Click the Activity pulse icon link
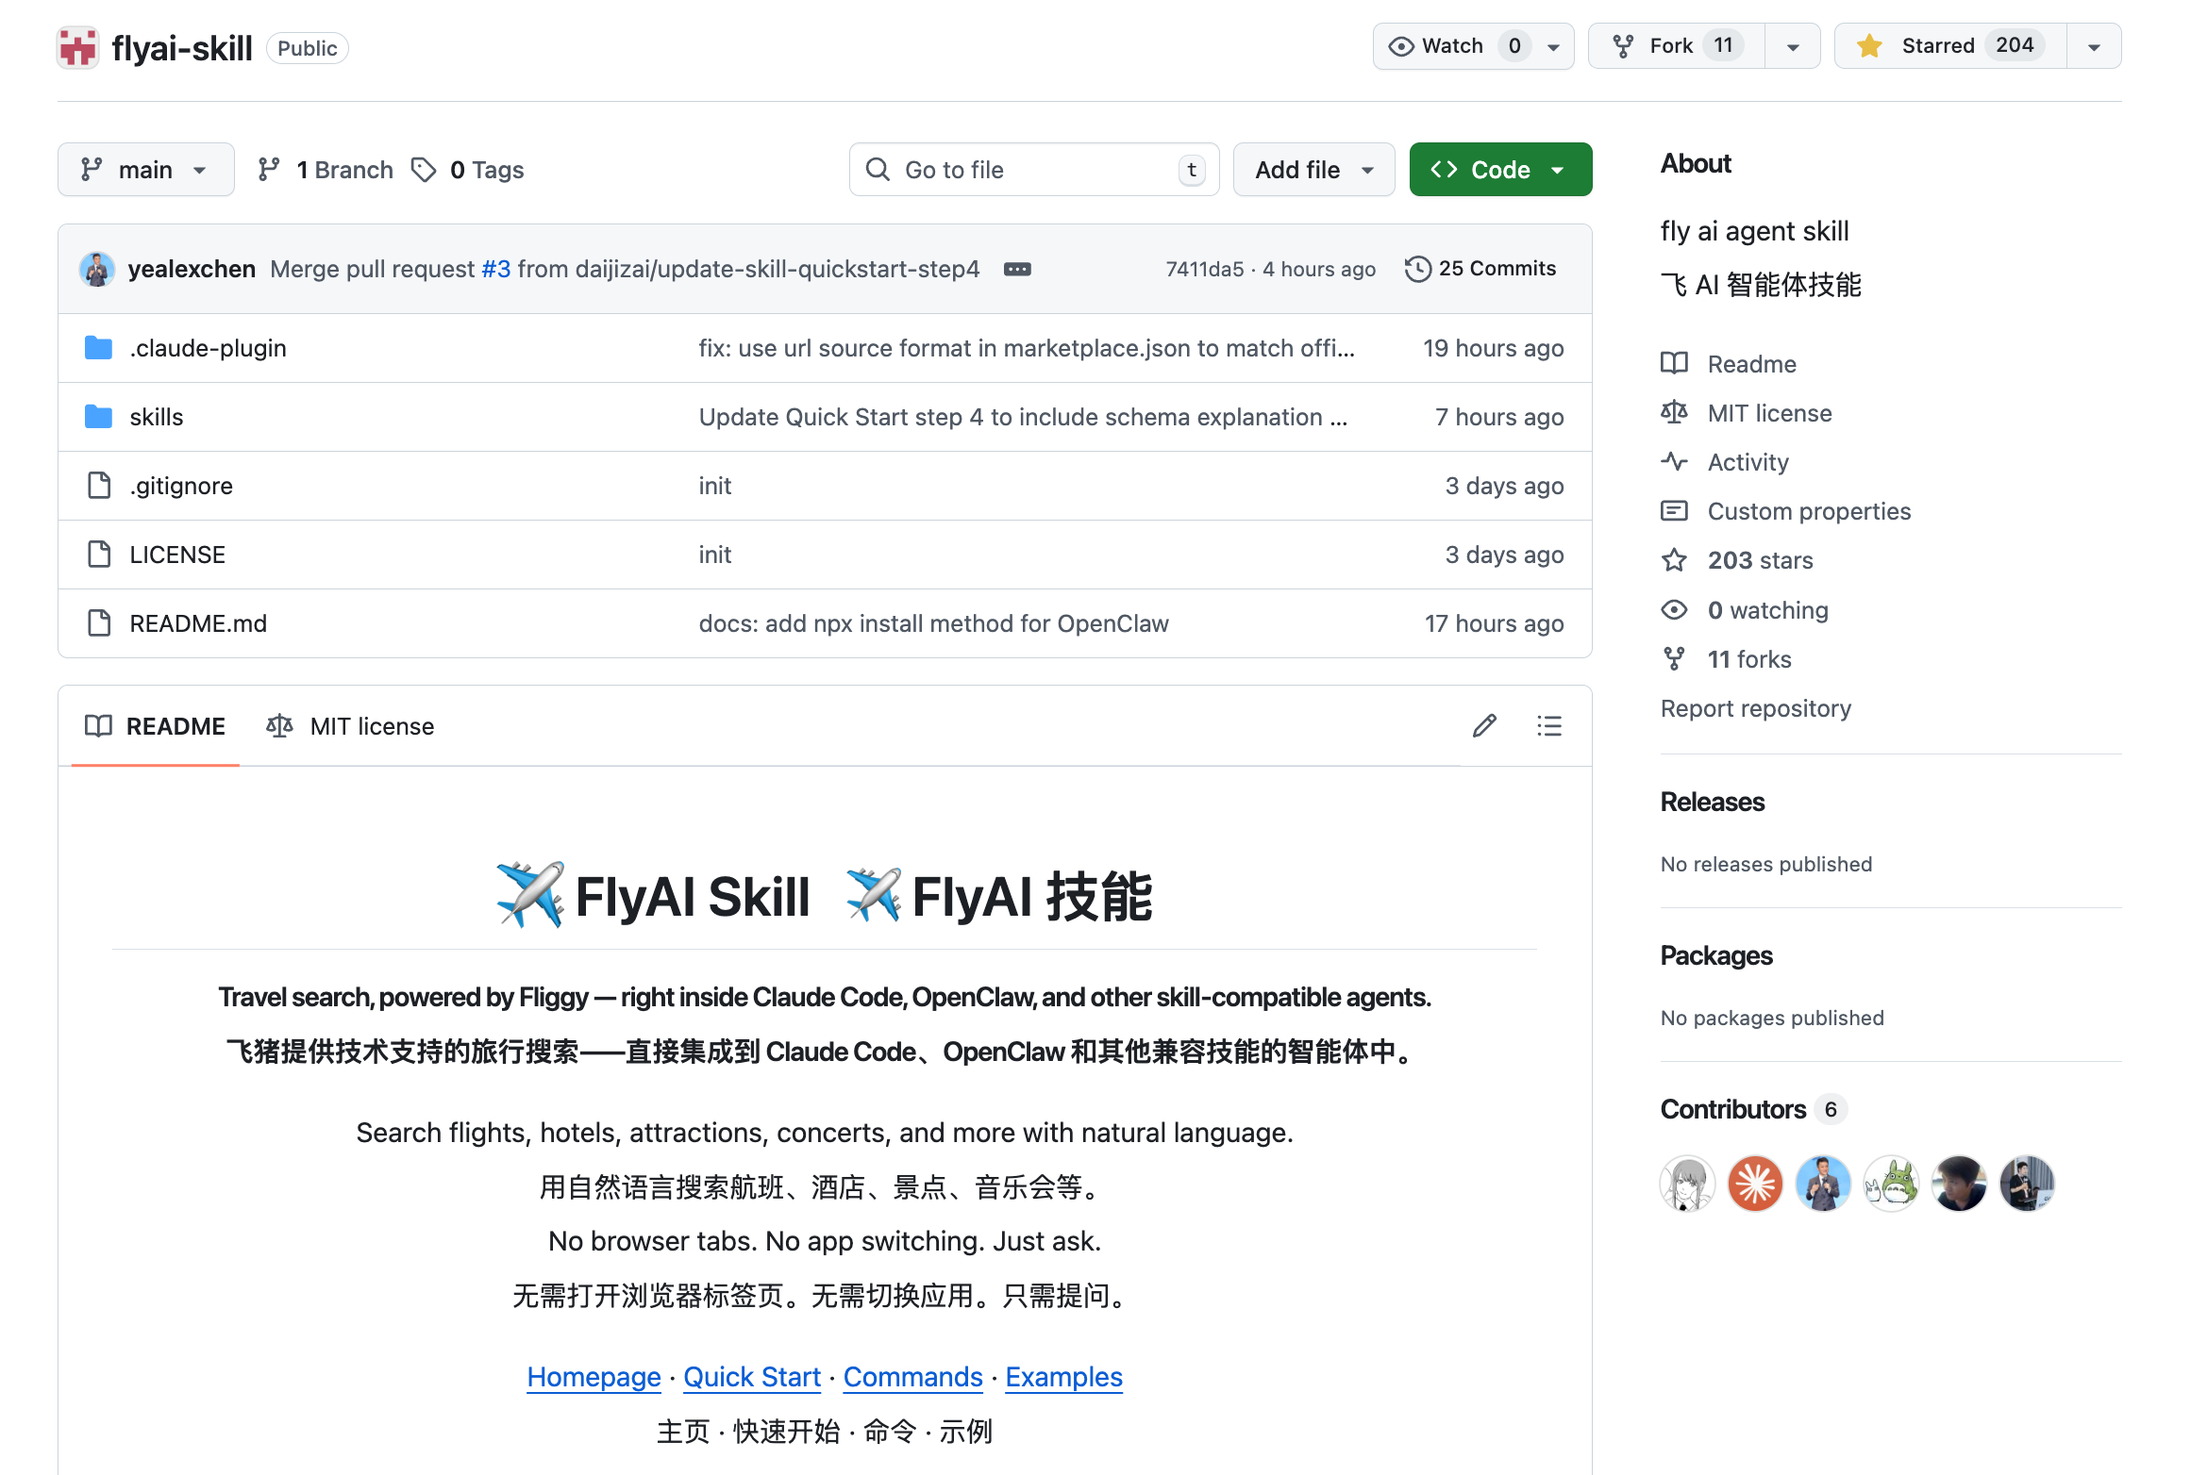Screen dimensions: 2191x1475 1675,462
